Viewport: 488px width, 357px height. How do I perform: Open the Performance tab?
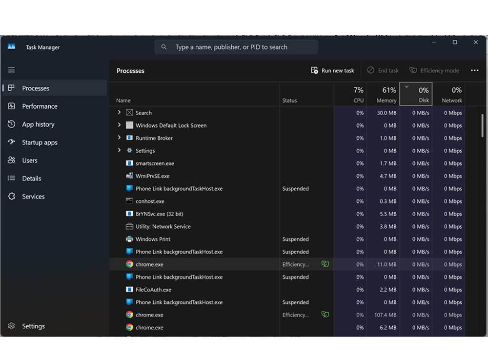[x=40, y=106]
